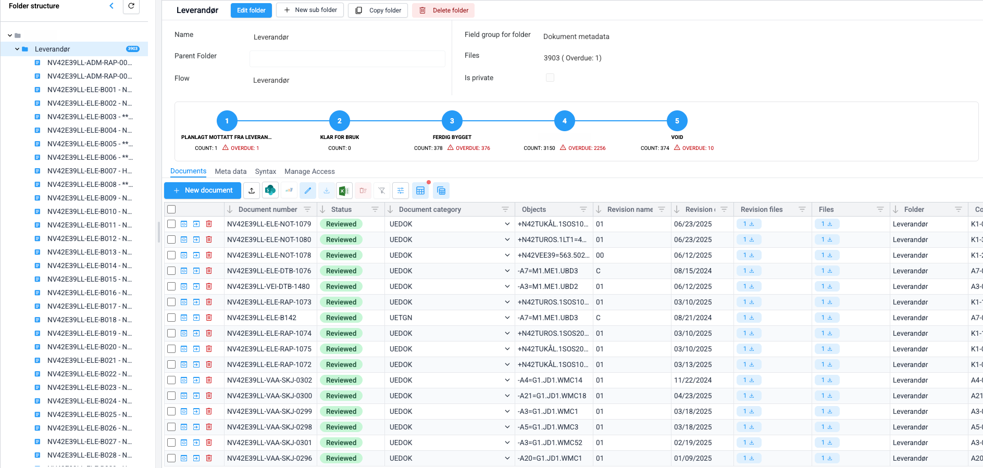This screenshot has width=983, height=468.
Task: Clear filters using the crossed funnel icon
Action: (382, 191)
